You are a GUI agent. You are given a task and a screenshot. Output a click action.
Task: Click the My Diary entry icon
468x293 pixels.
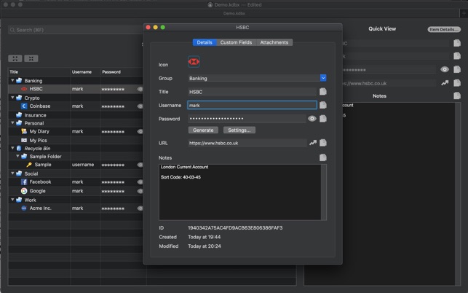pos(24,131)
